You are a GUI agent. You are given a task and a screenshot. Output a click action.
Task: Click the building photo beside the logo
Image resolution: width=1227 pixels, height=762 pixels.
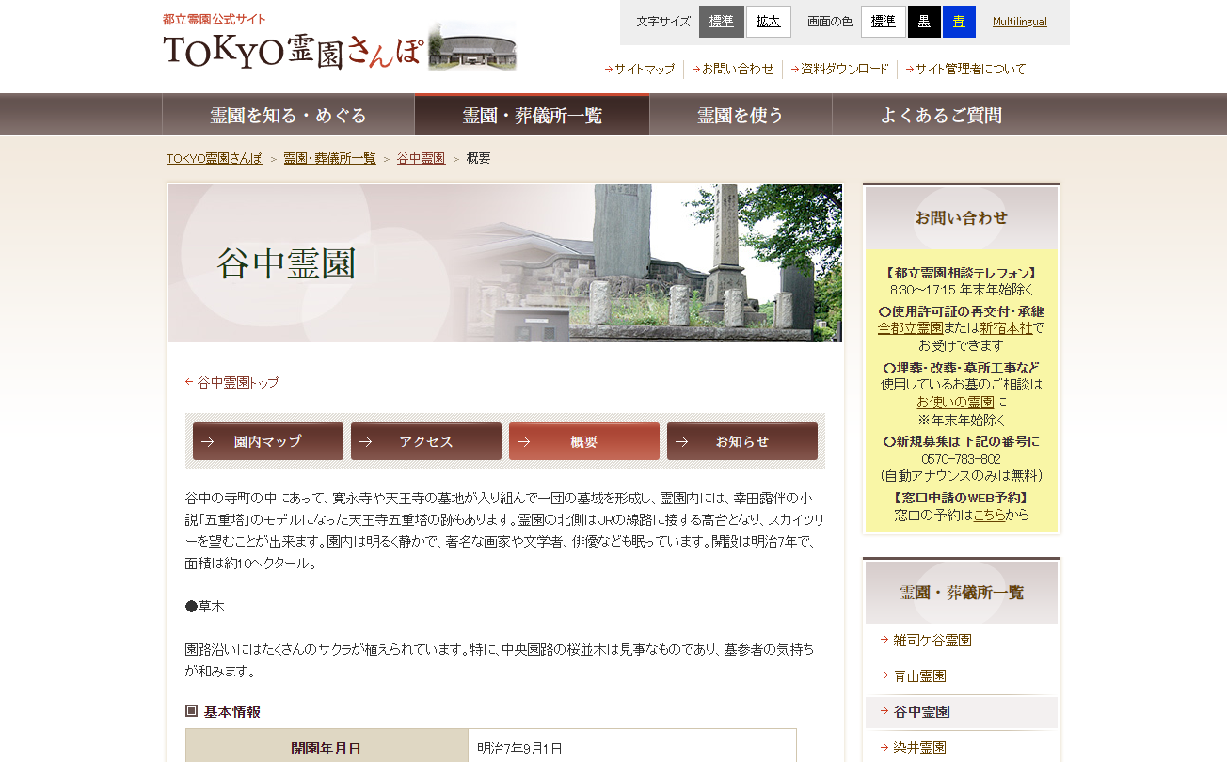tap(471, 47)
